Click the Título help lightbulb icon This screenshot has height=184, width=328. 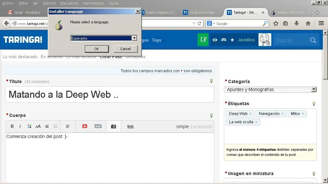point(211,81)
